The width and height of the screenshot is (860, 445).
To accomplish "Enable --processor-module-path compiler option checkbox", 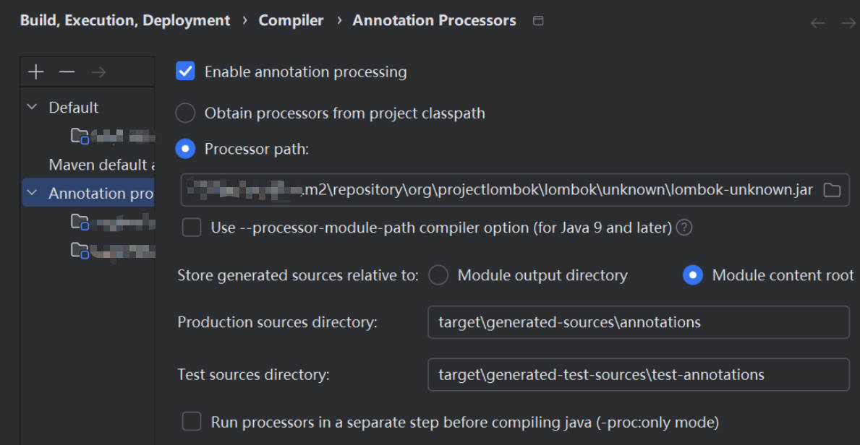I will click(x=192, y=228).
